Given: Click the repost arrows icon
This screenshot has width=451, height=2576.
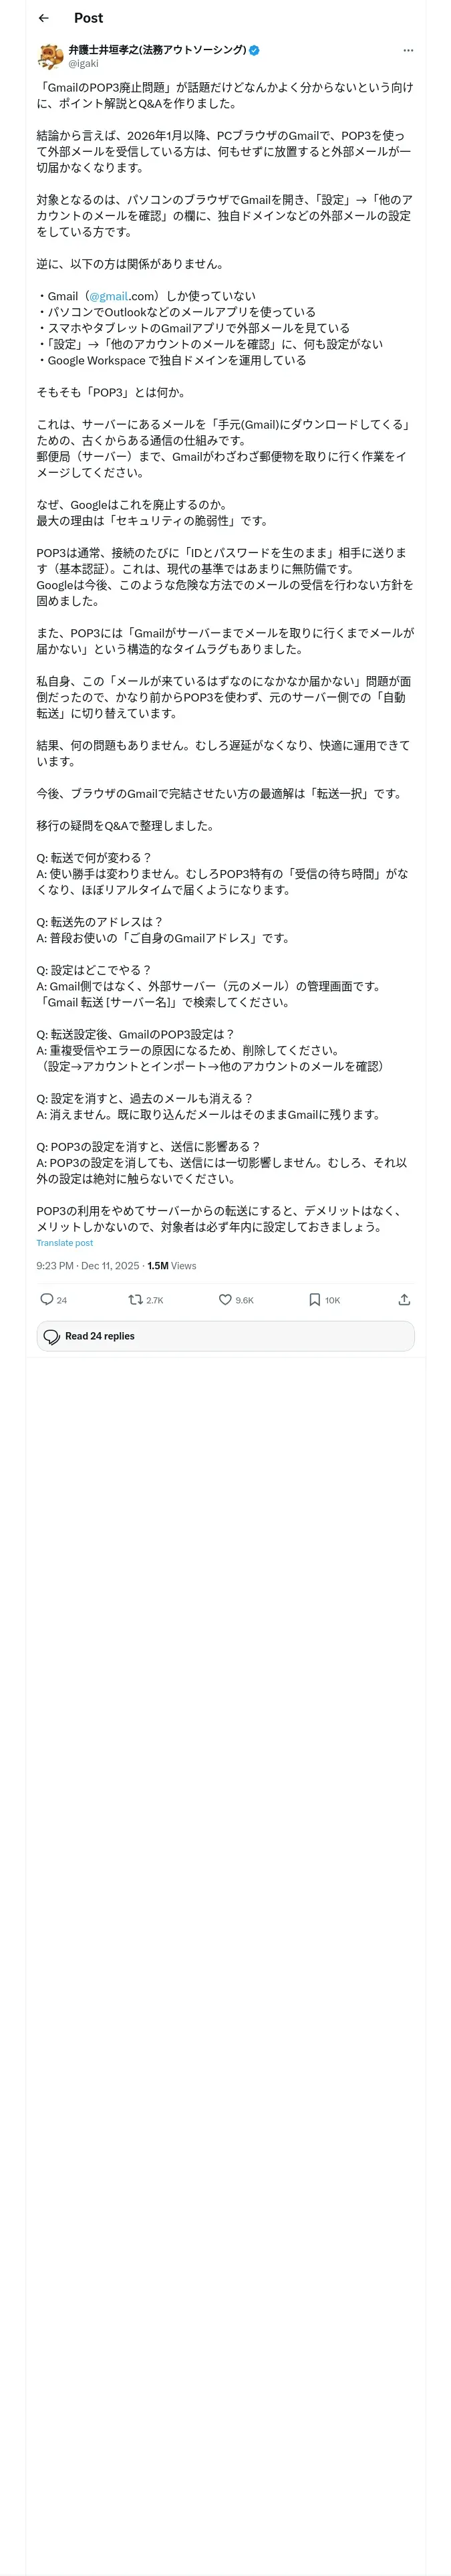Looking at the screenshot, I should tap(135, 1299).
